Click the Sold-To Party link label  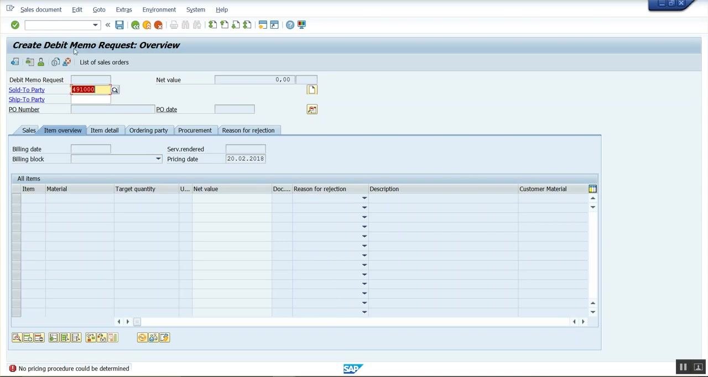[x=27, y=90]
